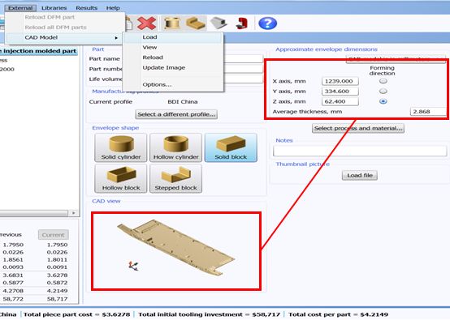Open help with the blue question mark
The image size is (450, 320).
click(267, 23)
